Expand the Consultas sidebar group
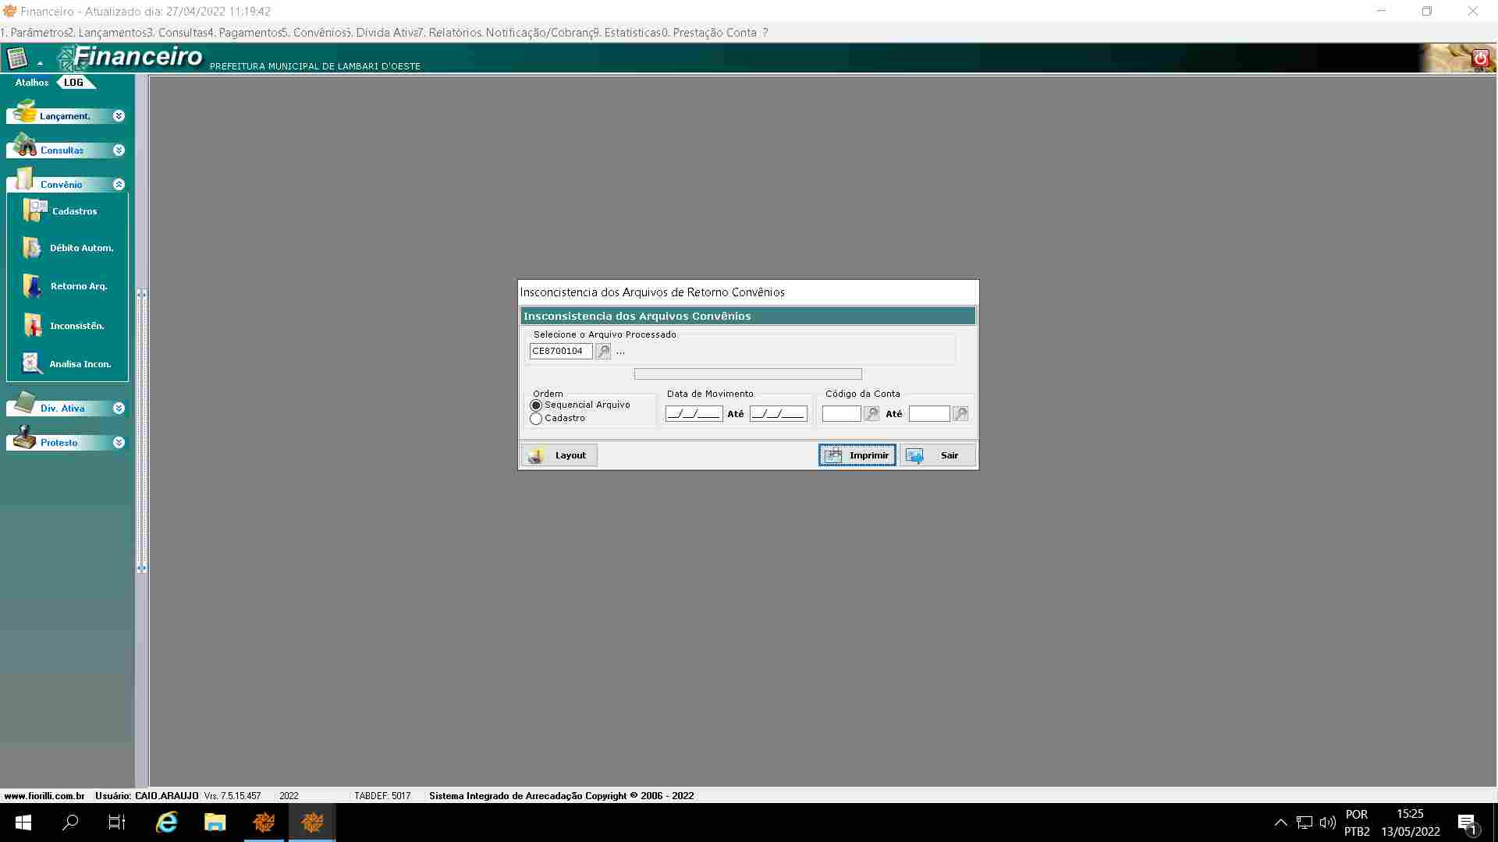Screen dimensions: 1498x842 click(x=119, y=150)
